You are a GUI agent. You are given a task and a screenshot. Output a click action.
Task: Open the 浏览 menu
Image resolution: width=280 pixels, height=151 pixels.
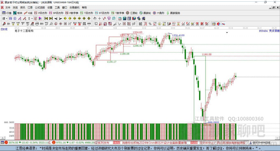15,7
